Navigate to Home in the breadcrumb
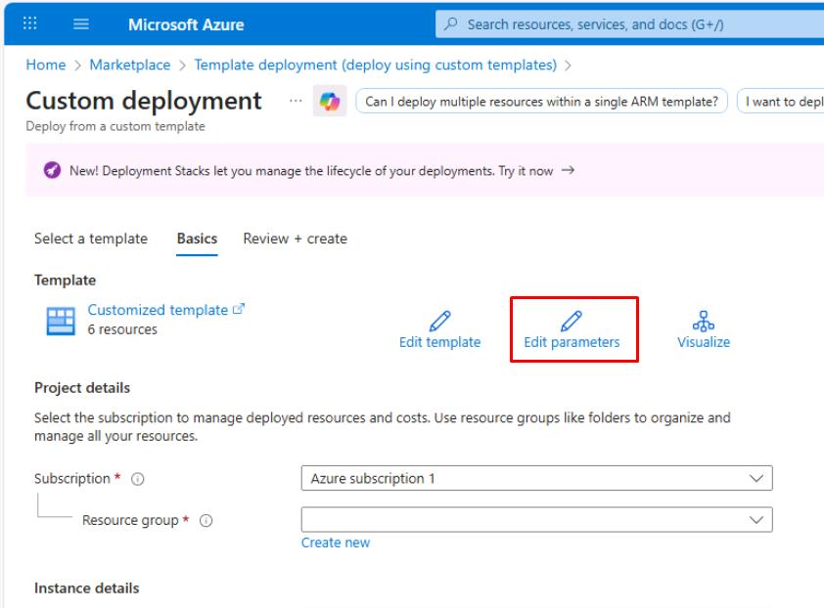Image resolution: width=824 pixels, height=608 pixels. (x=45, y=65)
